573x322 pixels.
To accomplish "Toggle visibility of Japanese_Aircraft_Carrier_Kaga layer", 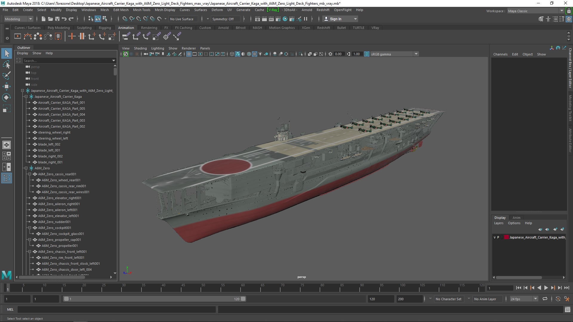I will (495, 237).
